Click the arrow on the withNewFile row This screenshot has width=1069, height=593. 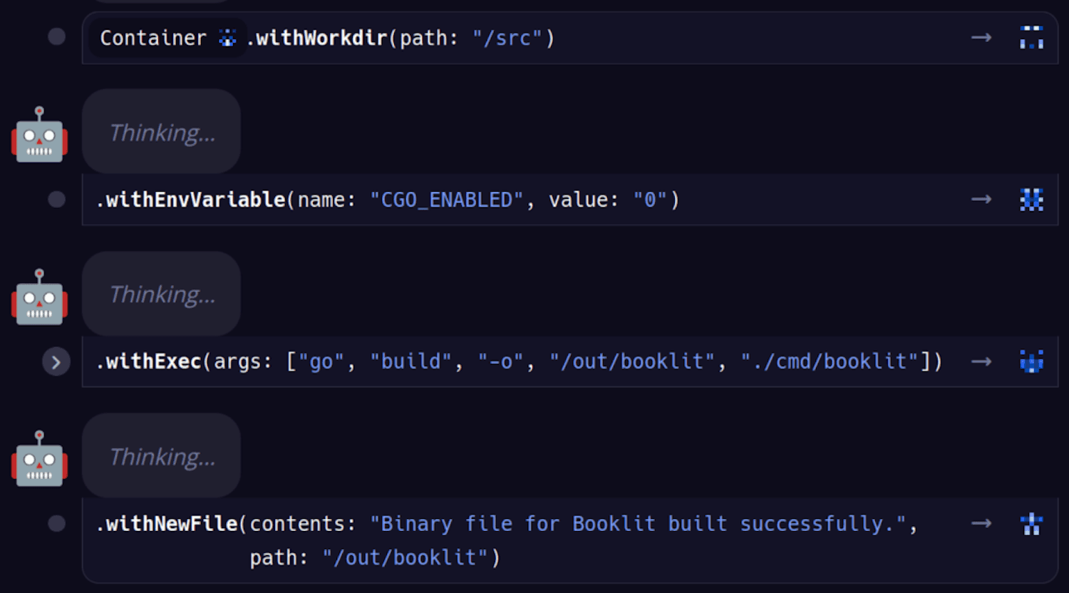coord(981,524)
